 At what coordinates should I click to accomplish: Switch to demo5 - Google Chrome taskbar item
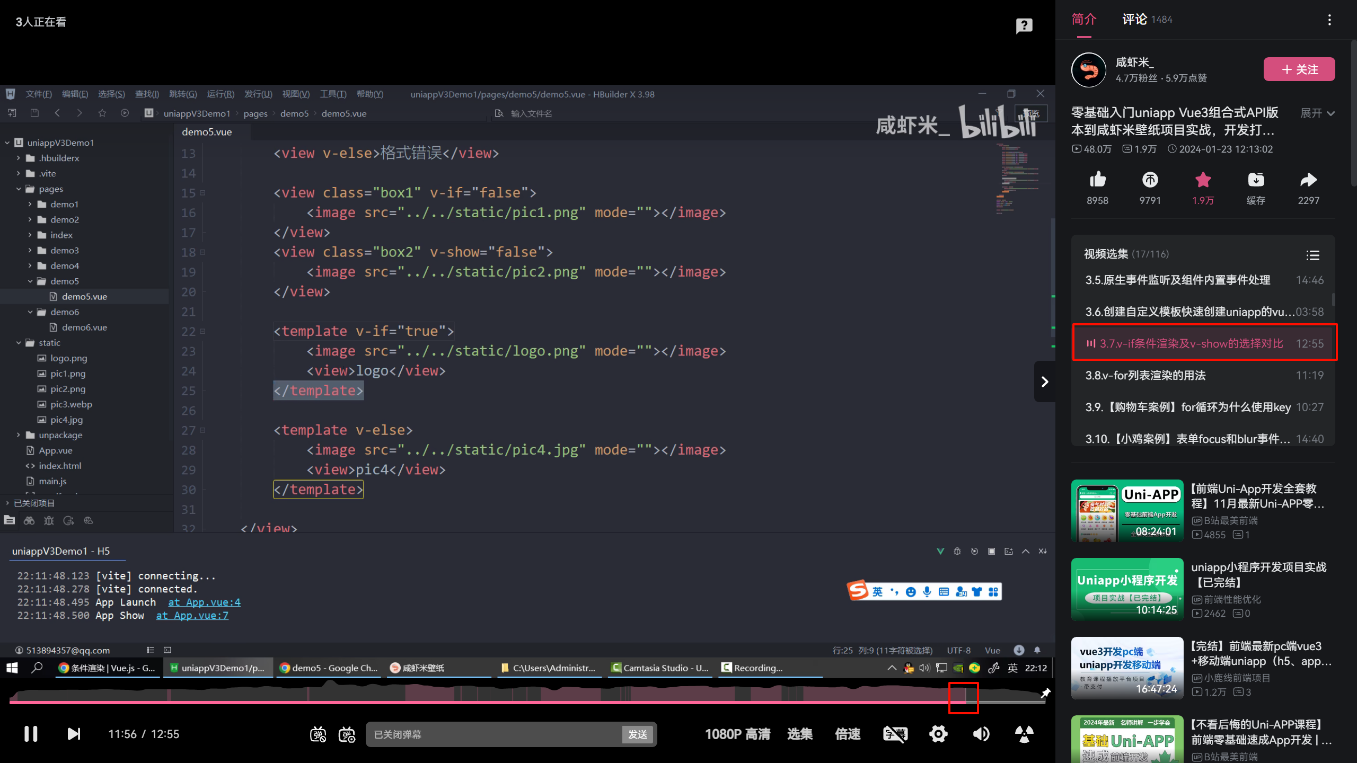[328, 668]
